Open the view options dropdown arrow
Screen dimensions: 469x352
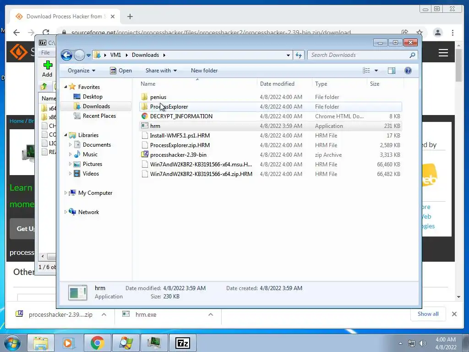pos(376,71)
